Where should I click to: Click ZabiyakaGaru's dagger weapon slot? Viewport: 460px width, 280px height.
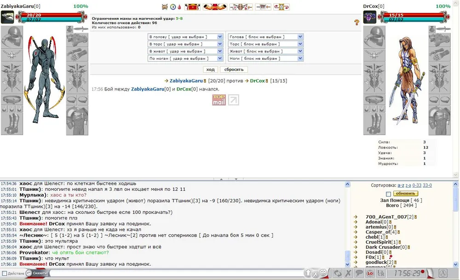81,29
